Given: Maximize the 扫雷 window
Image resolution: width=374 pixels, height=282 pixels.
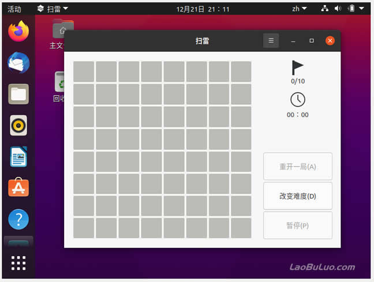Looking at the screenshot, I should (312, 40).
